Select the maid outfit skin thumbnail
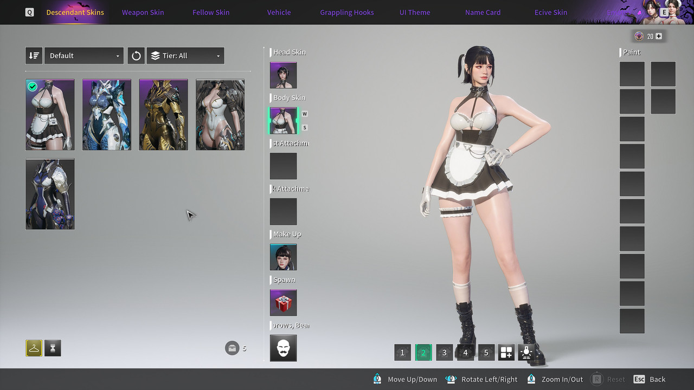The image size is (694, 390). pos(50,115)
